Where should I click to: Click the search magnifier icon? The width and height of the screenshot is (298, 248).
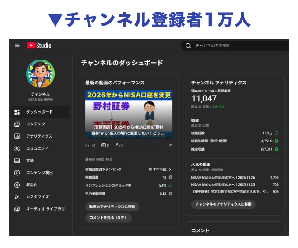click(x=188, y=46)
